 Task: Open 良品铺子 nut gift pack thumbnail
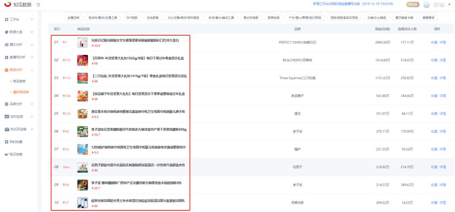(x=83, y=96)
